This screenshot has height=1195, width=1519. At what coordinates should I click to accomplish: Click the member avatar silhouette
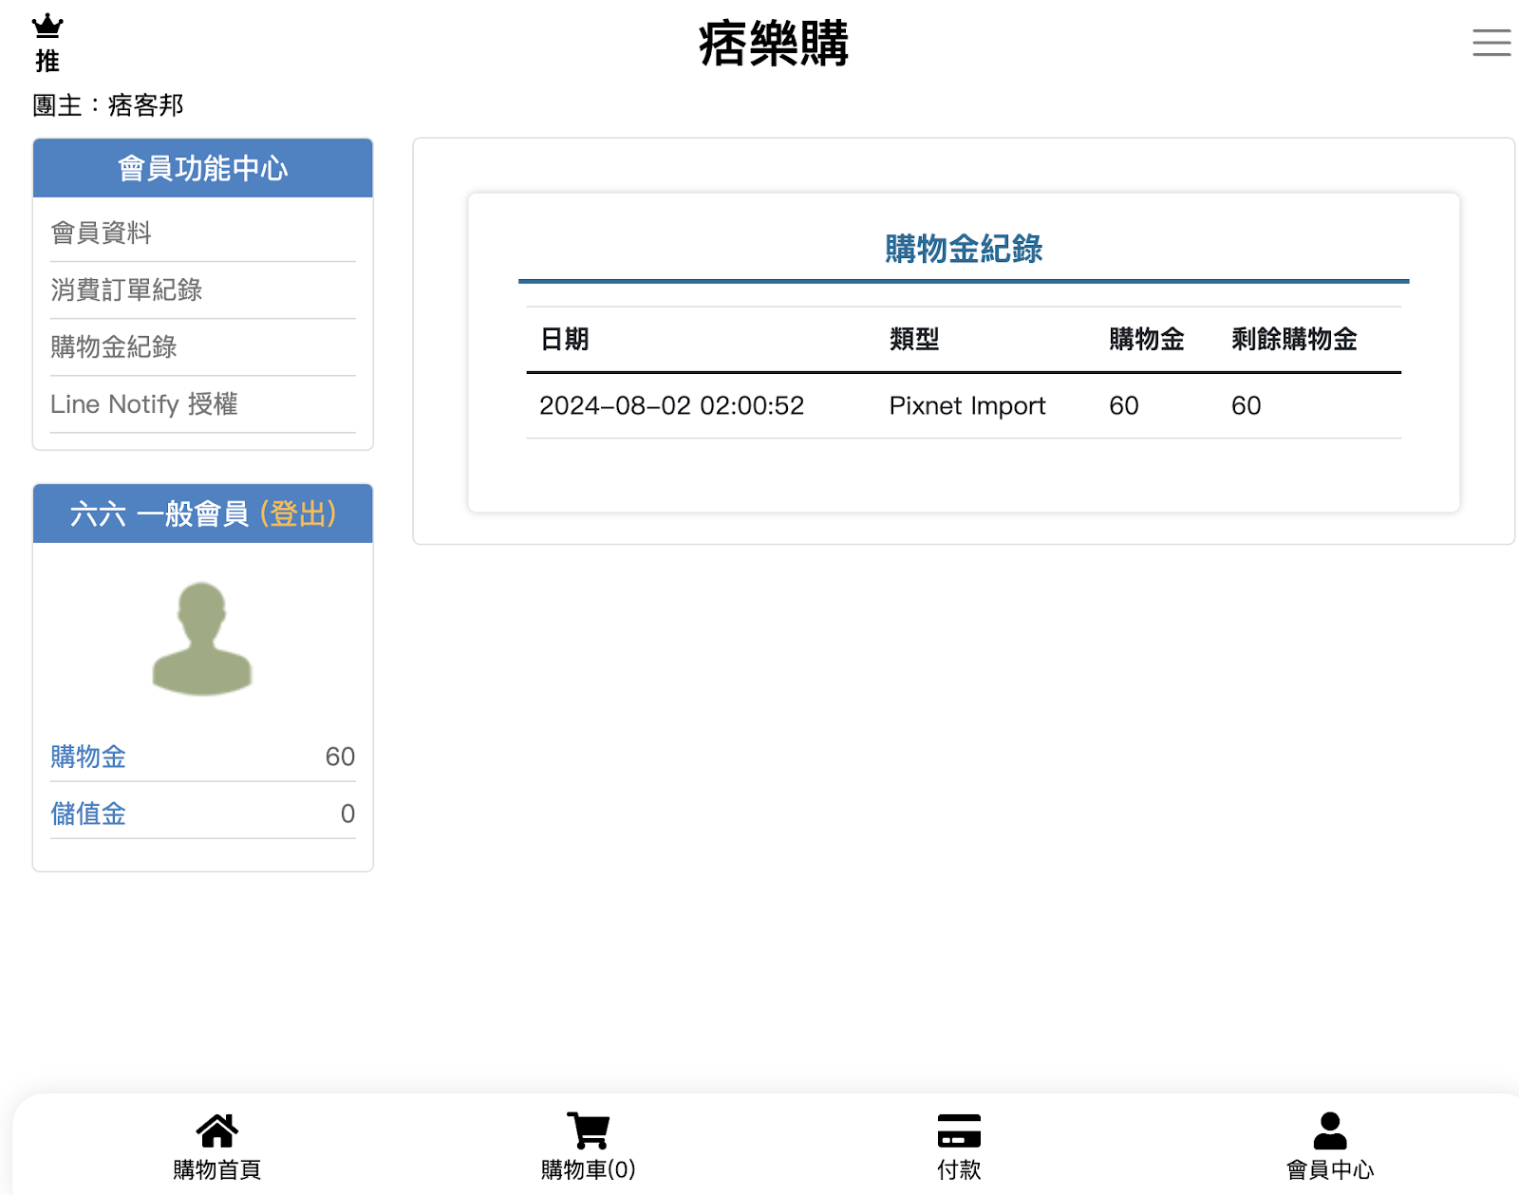[202, 638]
